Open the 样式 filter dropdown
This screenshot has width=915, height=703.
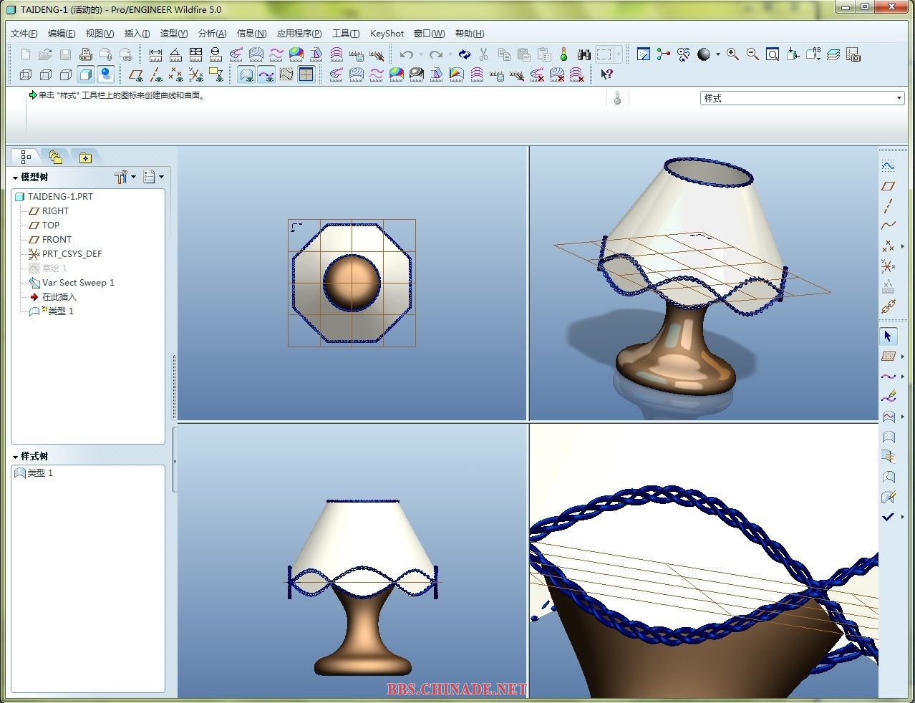point(899,98)
